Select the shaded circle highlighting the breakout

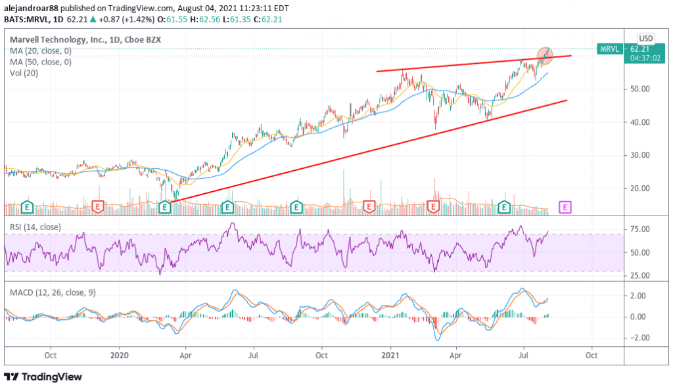(x=545, y=55)
